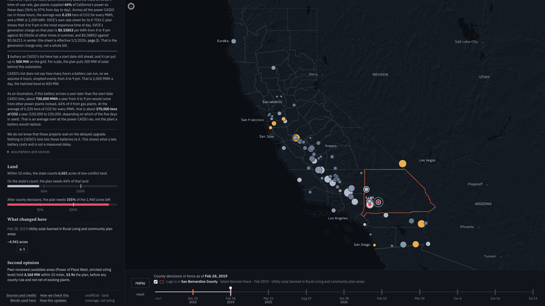The image size is (545, 306).
Task: Jump to the Aug 19 timeline tick
Action: pos(306,292)
